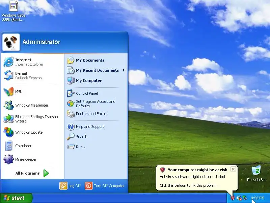Click the Windows Messenger label

[x=32, y=105]
